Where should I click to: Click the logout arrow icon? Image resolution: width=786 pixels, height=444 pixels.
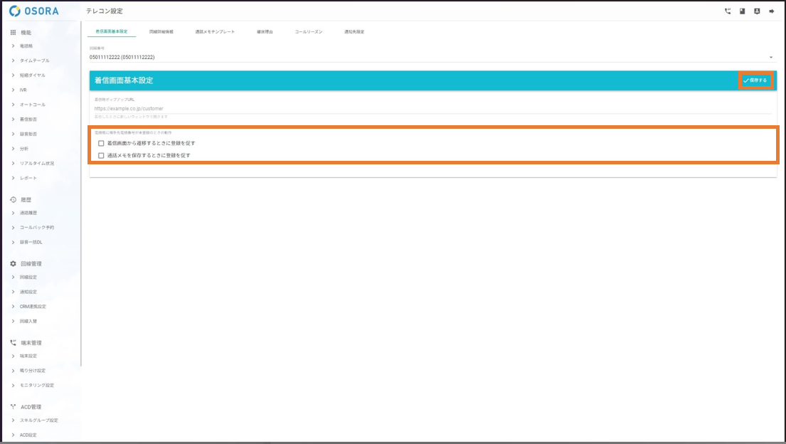click(x=771, y=11)
